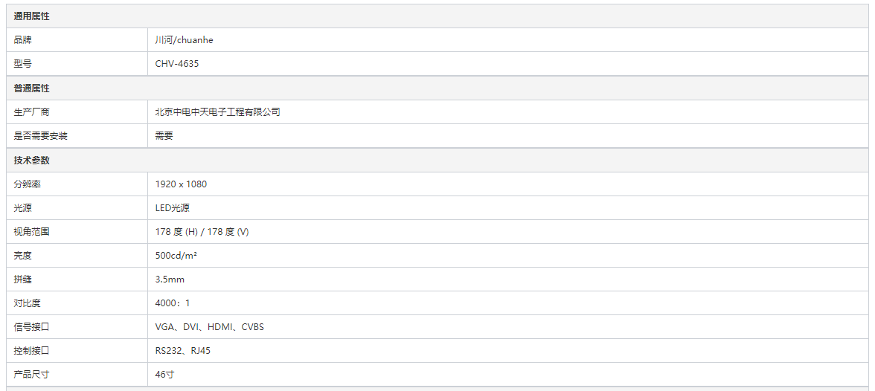Click the value RS232、RJ45
This screenshot has width=875, height=391.
(183, 350)
